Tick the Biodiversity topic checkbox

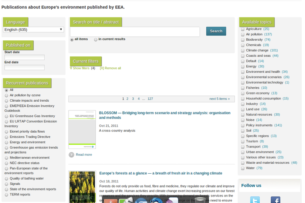point(243,40)
